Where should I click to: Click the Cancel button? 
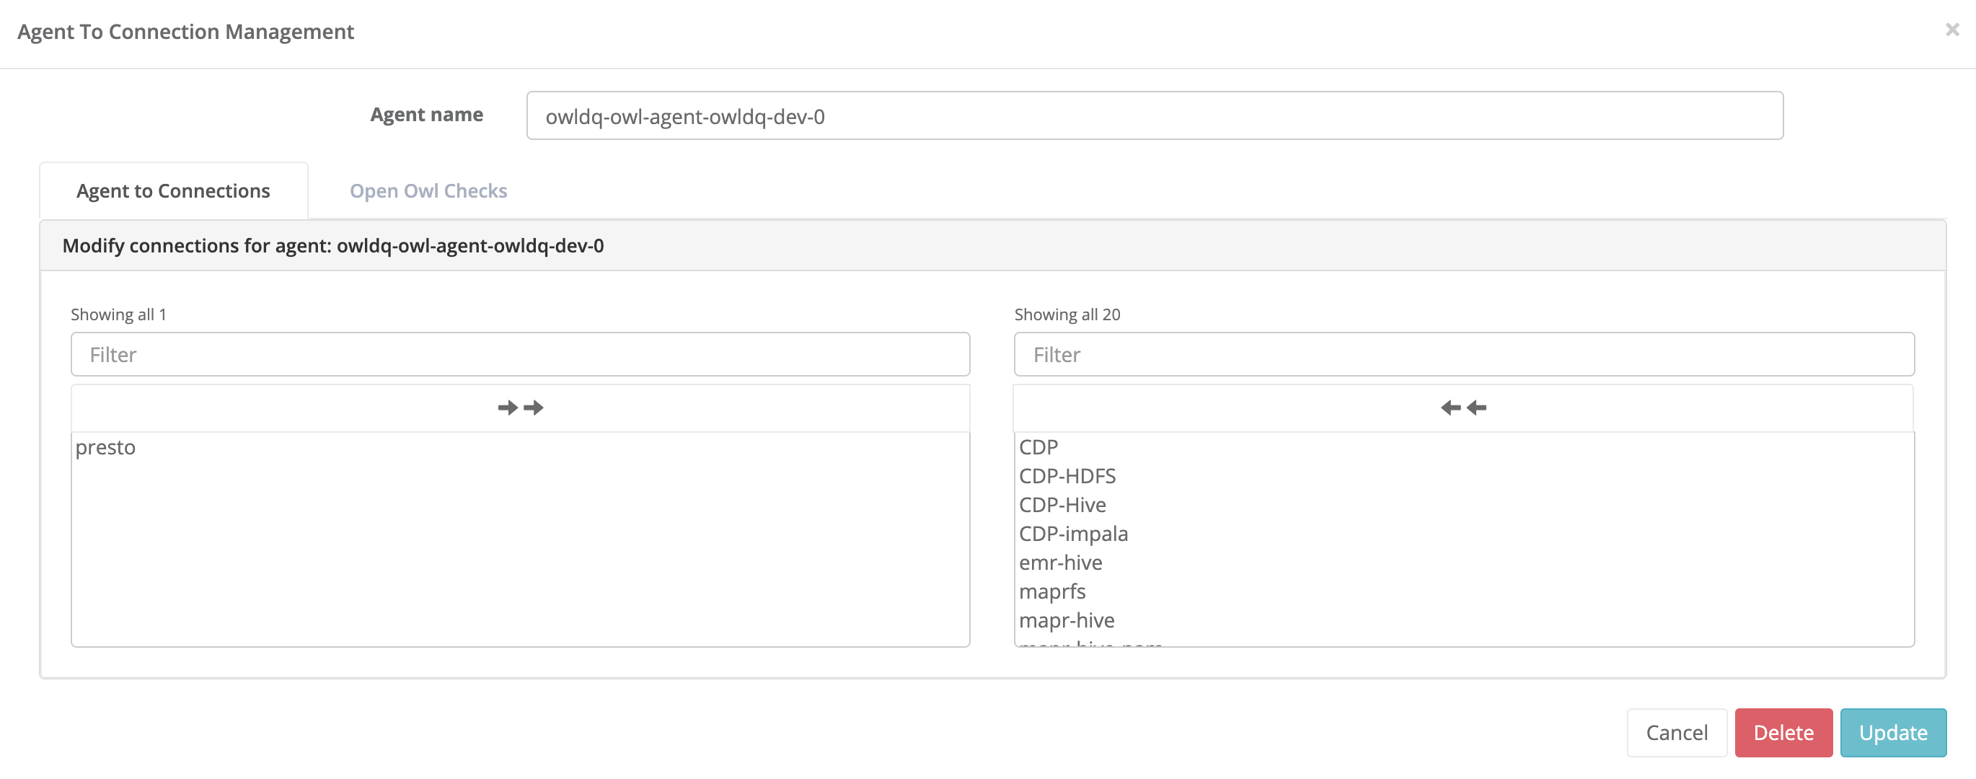tap(1676, 732)
